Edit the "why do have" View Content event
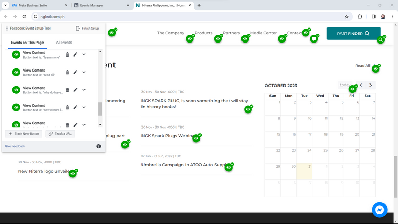 tap(75, 90)
